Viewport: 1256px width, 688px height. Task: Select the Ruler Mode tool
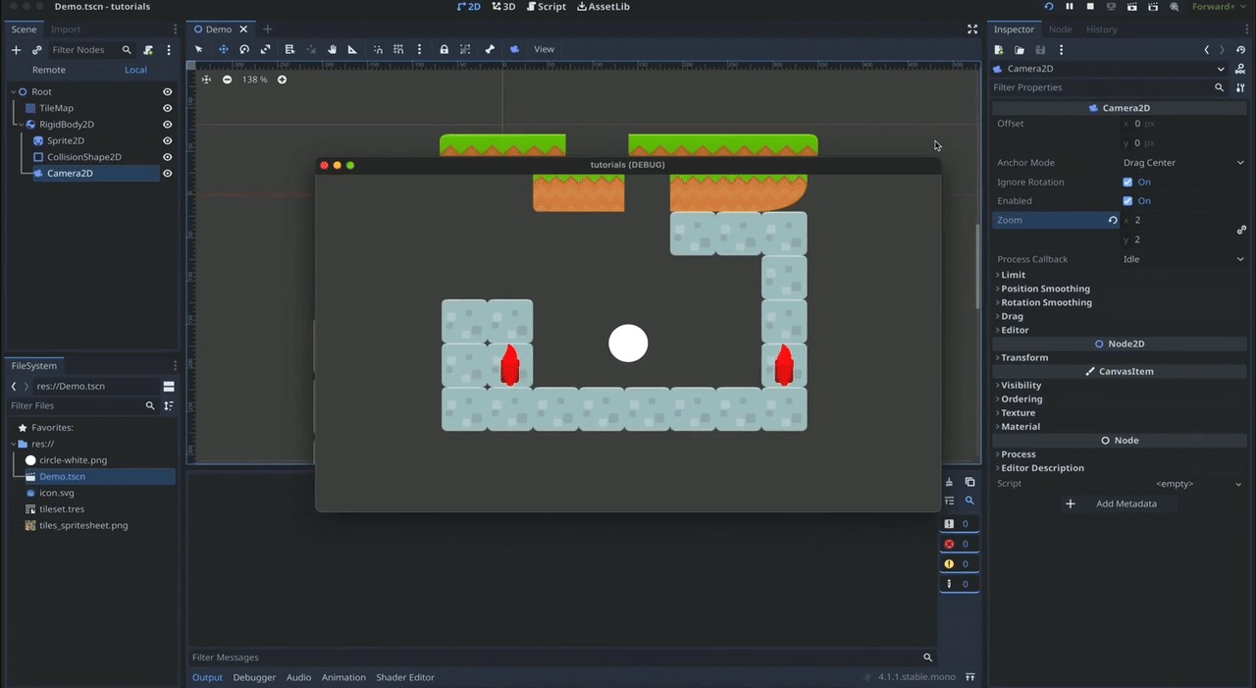click(x=352, y=49)
